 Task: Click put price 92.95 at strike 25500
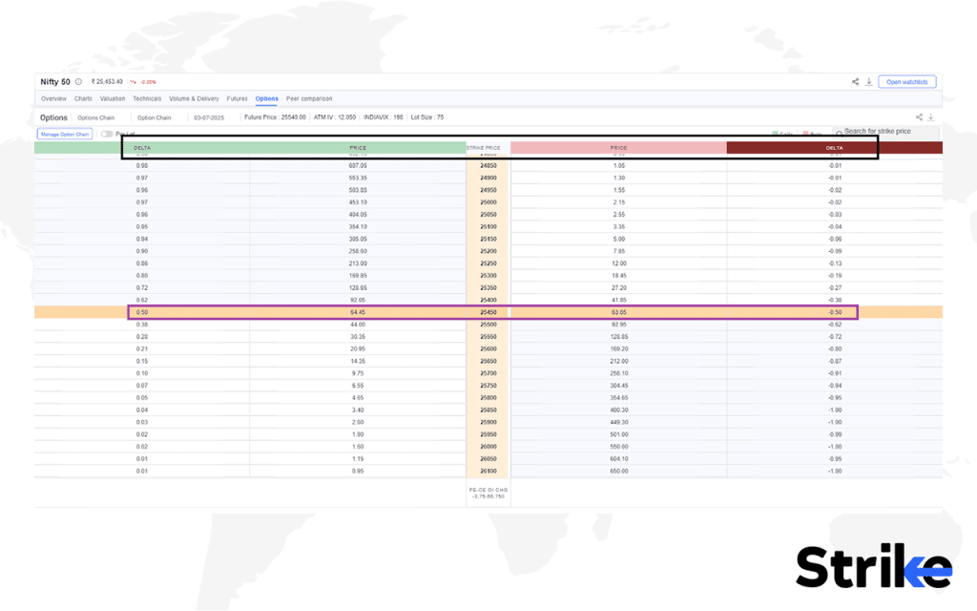pyautogui.click(x=618, y=325)
